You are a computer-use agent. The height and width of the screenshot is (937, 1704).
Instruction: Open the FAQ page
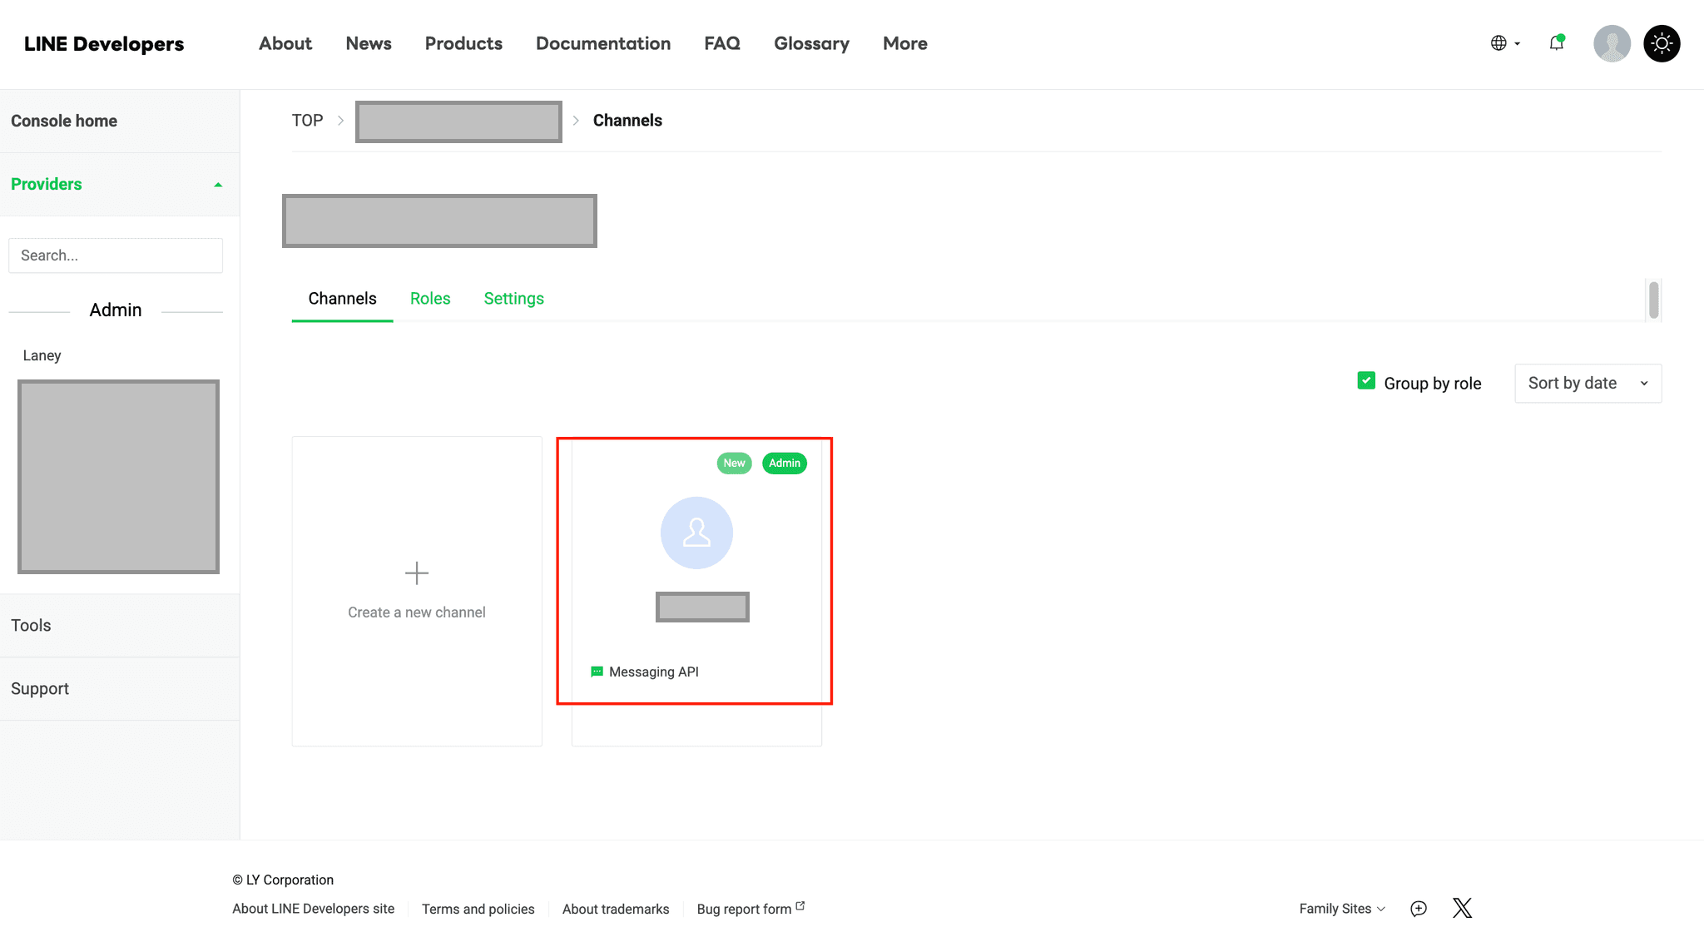(722, 43)
